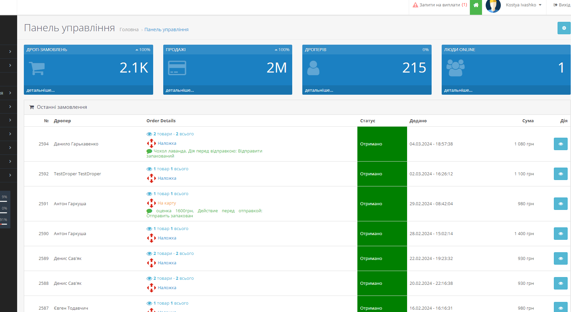Click the shopping cart icon in Дроп-замовлень tile

click(x=37, y=68)
